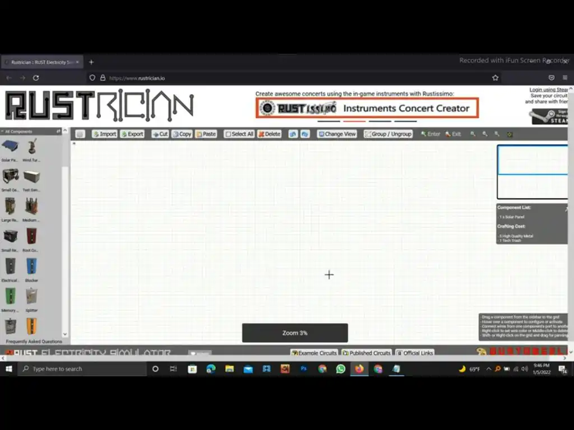The width and height of the screenshot is (574, 430).
Task: Open the Rustissimo Instruments Concert Creator banner
Action: (367, 108)
